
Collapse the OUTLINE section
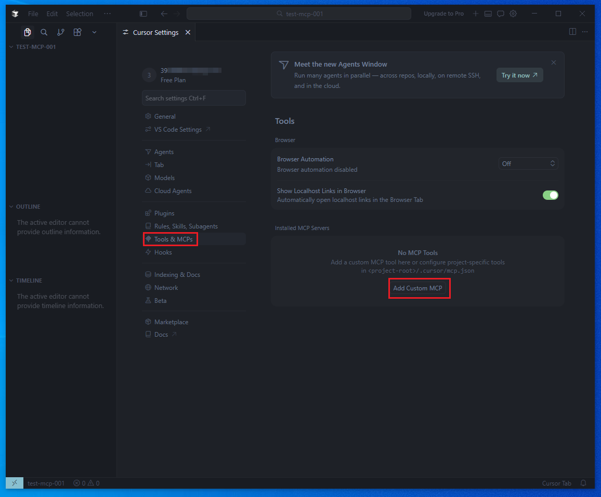click(x=28, y=207)
